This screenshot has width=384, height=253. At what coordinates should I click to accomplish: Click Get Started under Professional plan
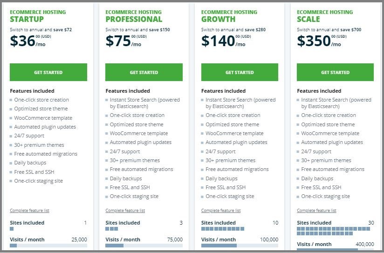144,72
